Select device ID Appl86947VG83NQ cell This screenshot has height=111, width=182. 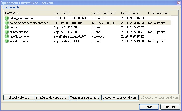66,41
